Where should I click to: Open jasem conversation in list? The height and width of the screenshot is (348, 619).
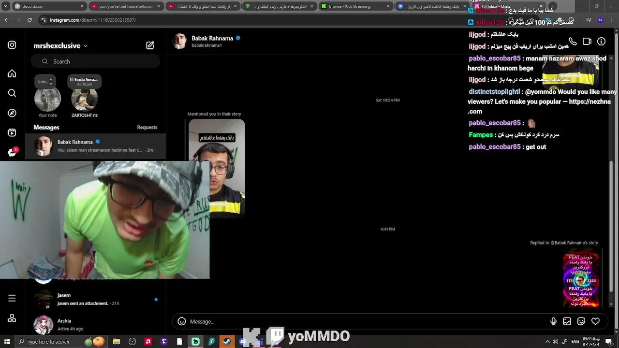(x=97, y=299)
